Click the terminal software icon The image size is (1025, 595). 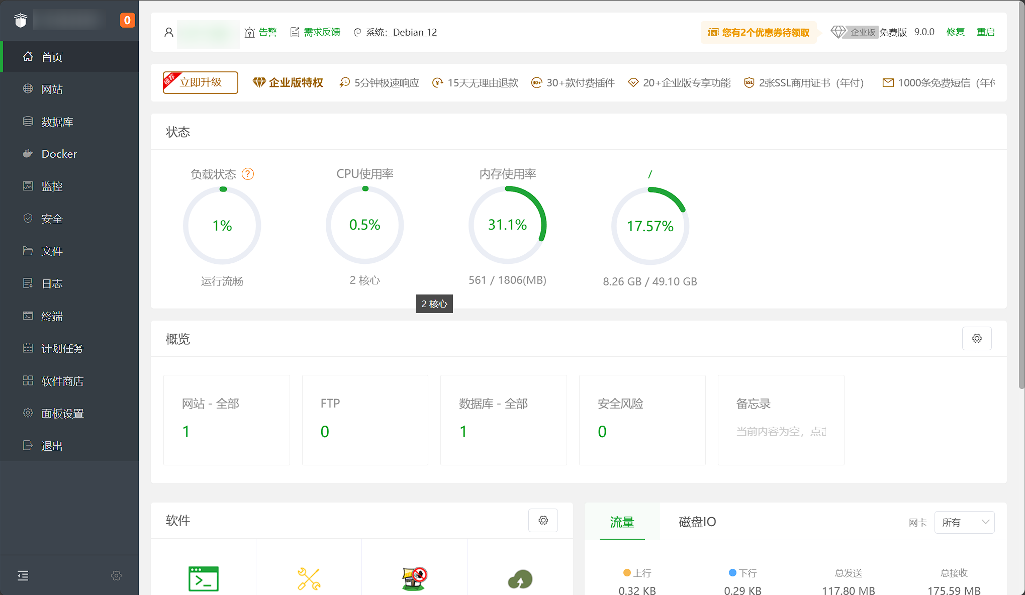tap(204, 578)
